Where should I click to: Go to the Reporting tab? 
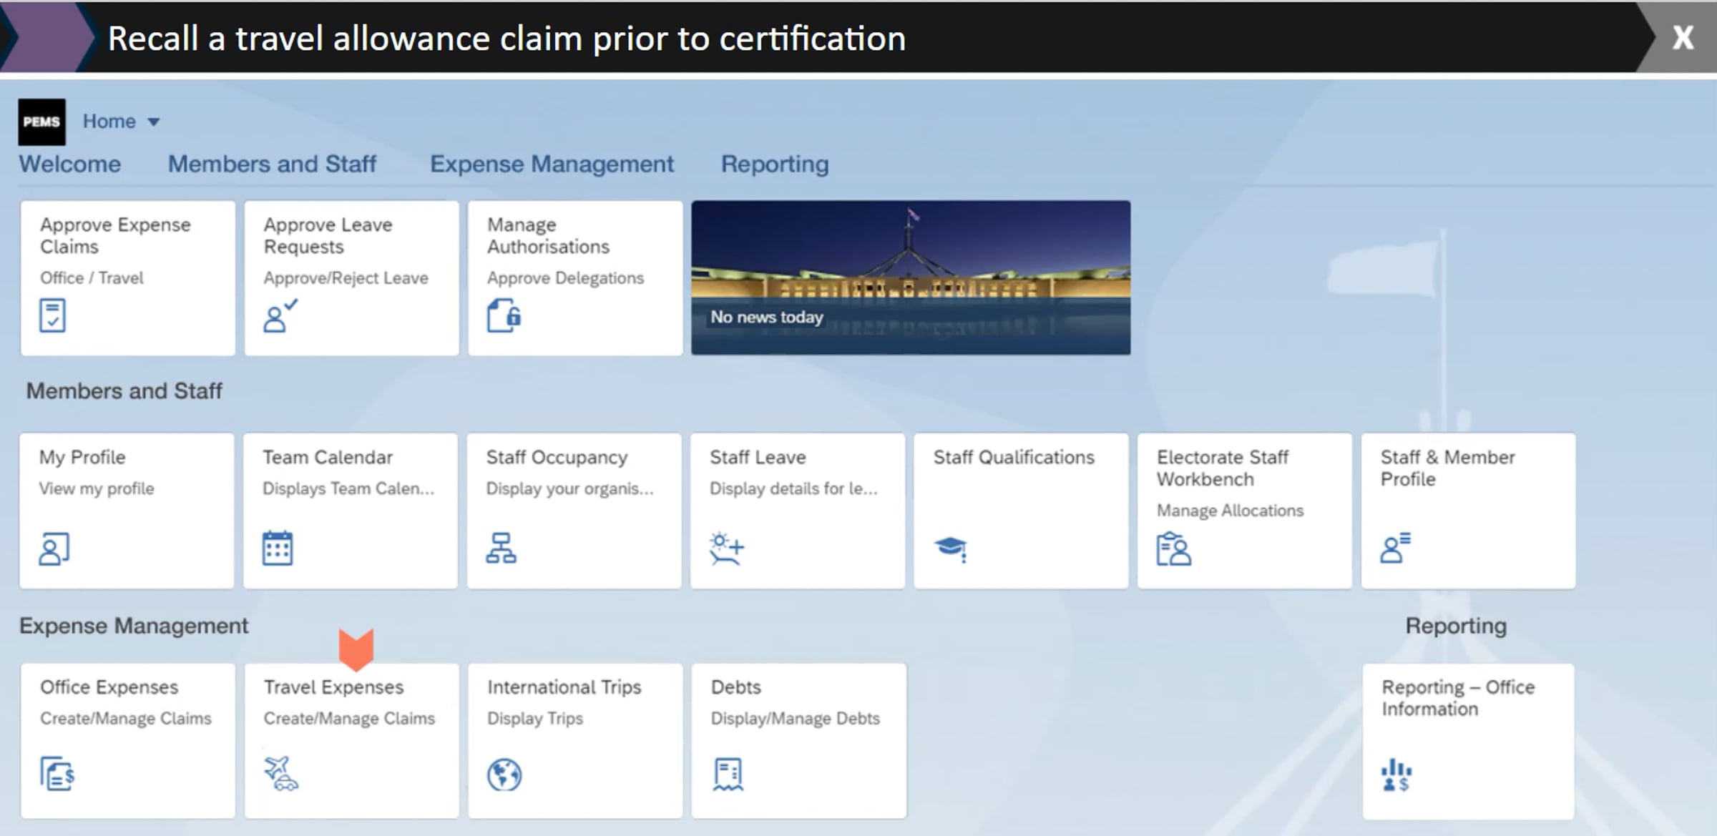click(x=775, y=164)
